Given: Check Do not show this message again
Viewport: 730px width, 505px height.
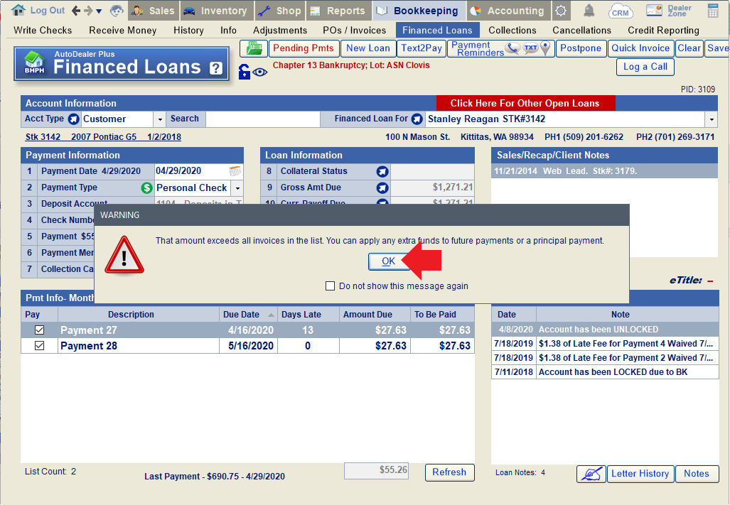Looking at the screenshot, I should coord(330,286).
